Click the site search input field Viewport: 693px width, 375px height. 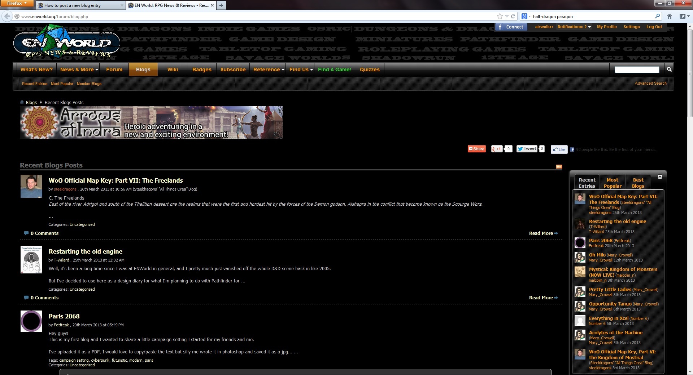click(x=637, y=70)
